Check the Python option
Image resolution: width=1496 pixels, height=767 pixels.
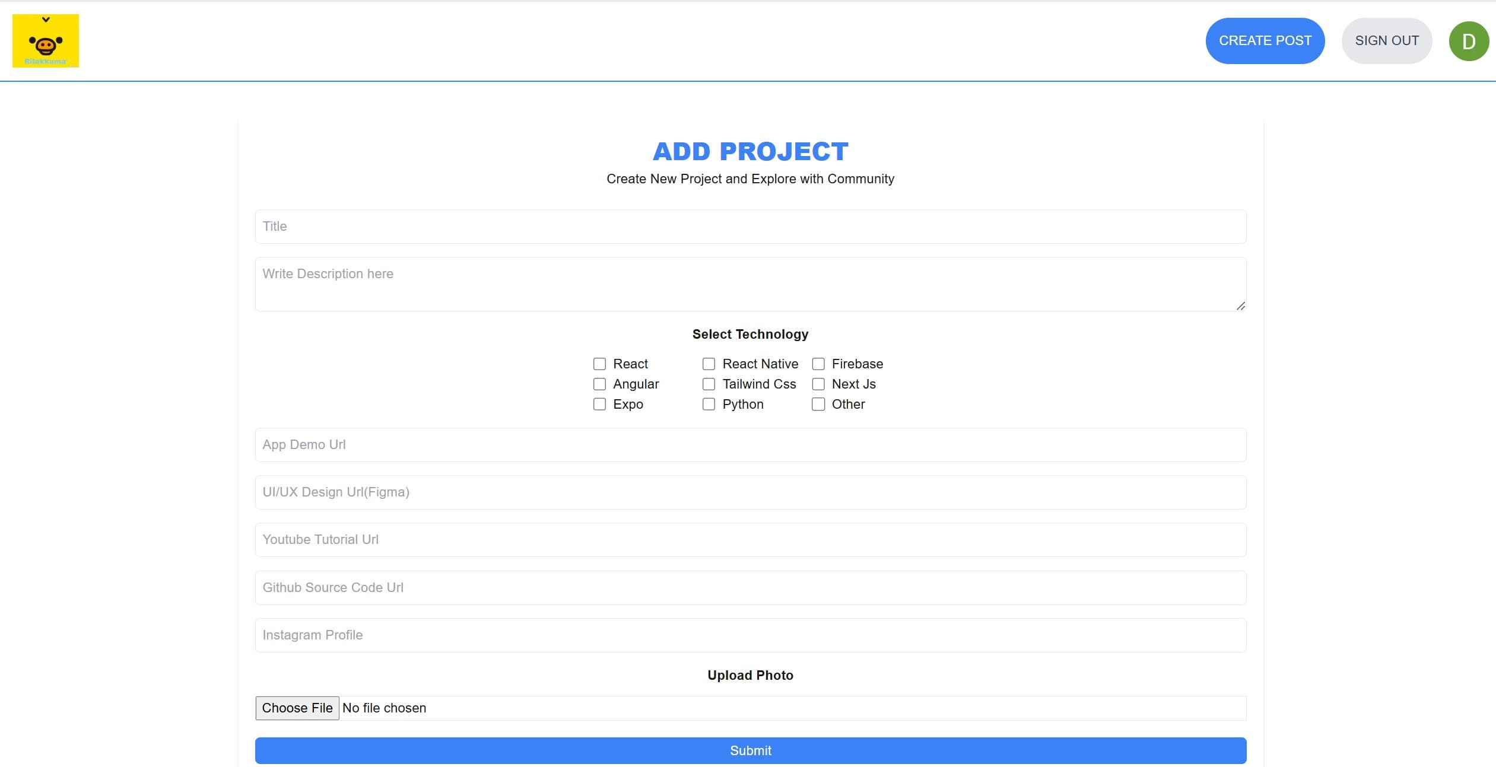709,404
